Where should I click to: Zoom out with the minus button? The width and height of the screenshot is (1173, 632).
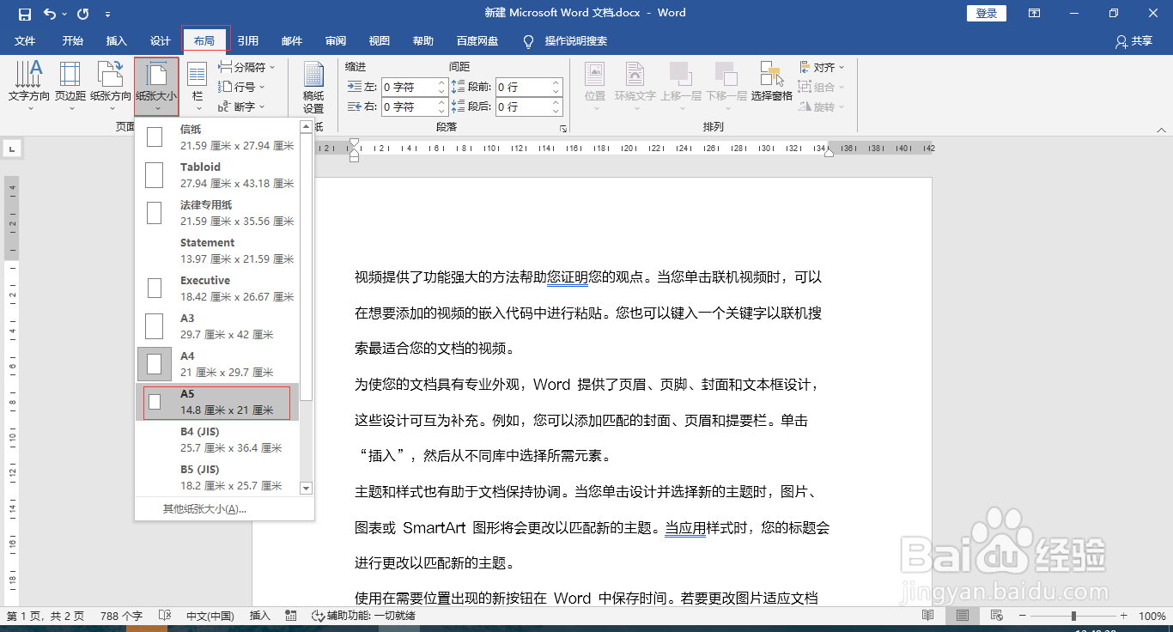(x=1024, y=616)
